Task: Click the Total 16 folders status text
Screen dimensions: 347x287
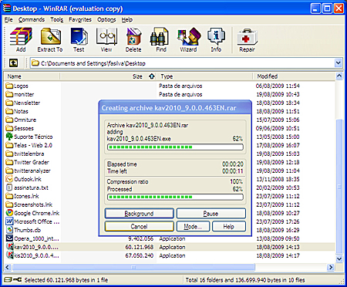Action: [245, 279]
